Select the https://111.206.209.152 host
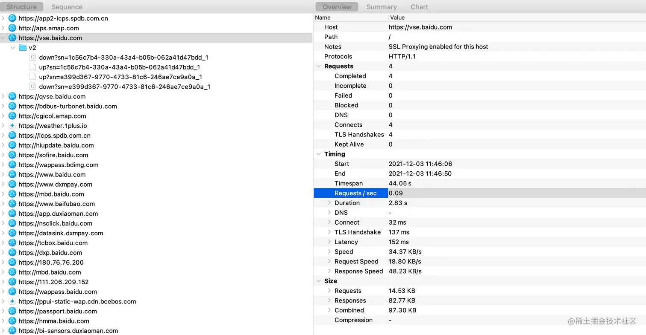Viewport: 646px width, 335px height. coord(53,282)
